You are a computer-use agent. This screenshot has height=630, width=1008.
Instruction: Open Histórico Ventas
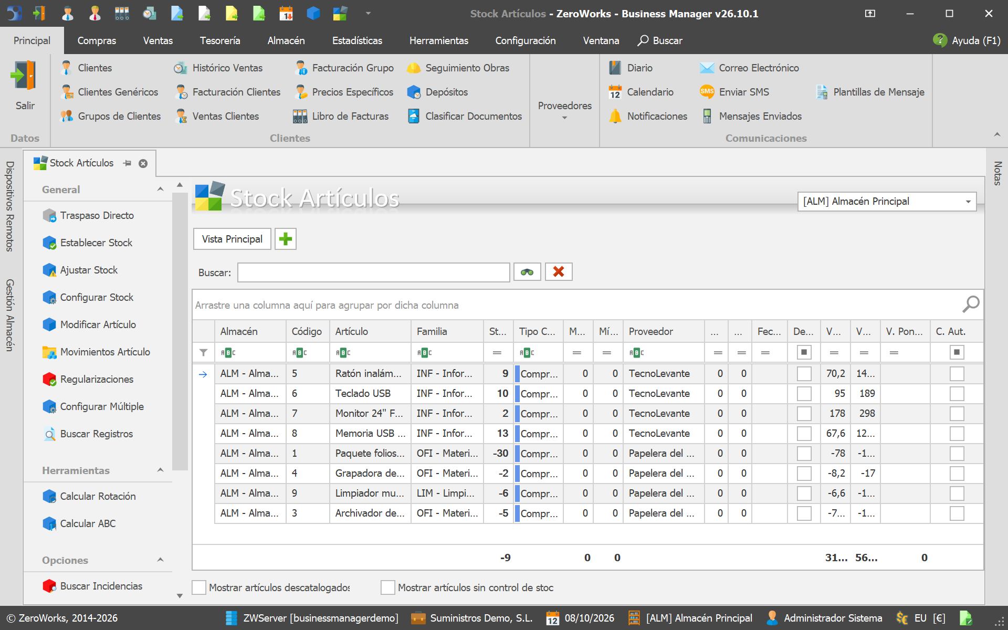coord(218,68)
